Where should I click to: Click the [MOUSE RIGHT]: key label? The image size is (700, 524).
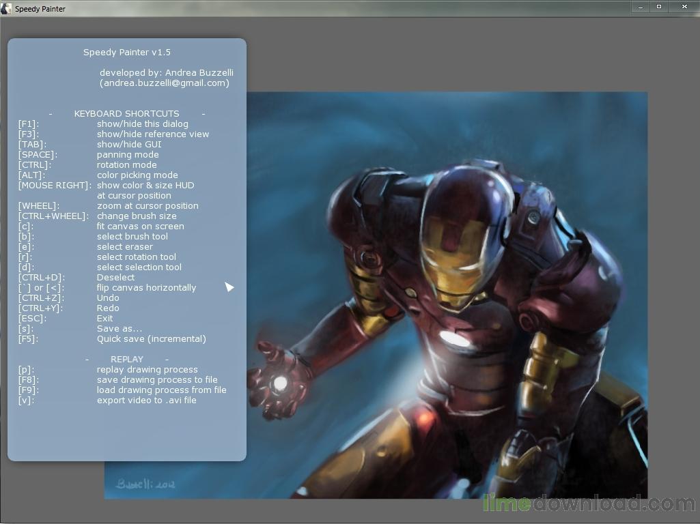click(55, 186)
